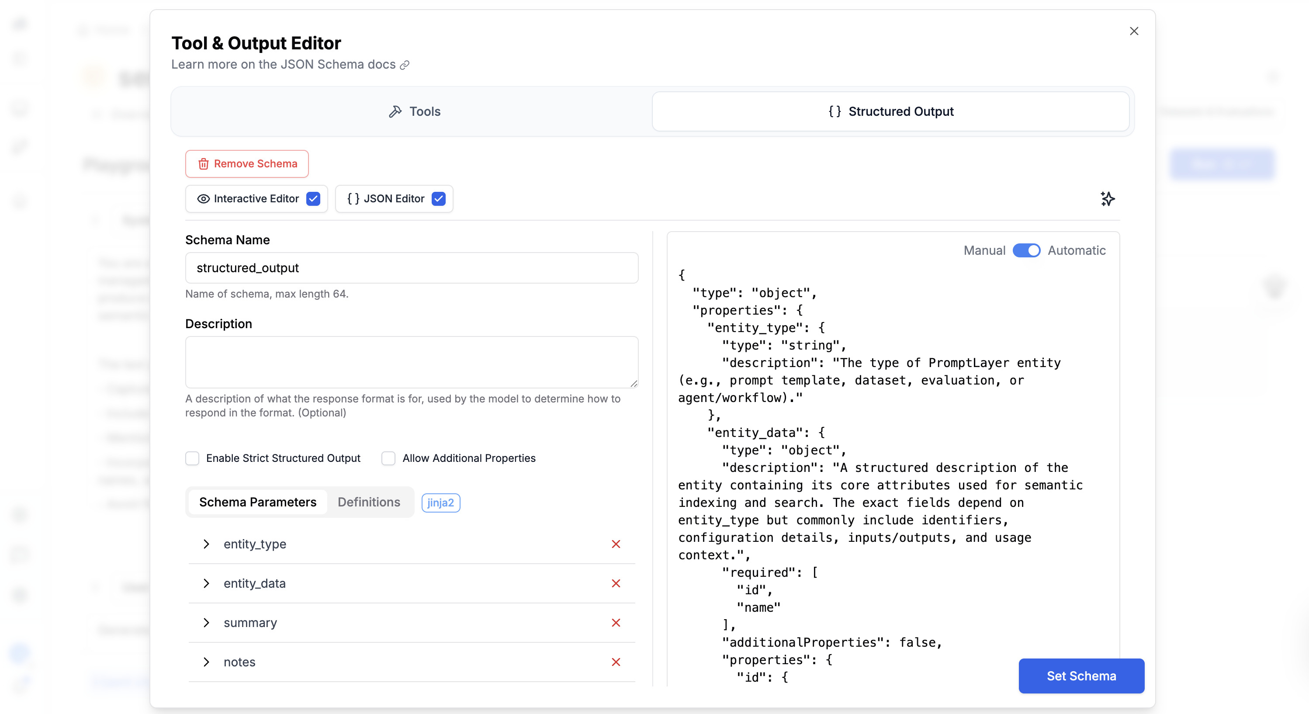
Task: Click the eye icon beside Interactive Editor
Action: point(203,199)
